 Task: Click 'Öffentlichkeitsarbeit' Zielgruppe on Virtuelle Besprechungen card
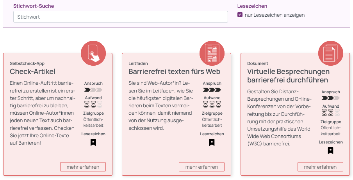coord(330,131)
